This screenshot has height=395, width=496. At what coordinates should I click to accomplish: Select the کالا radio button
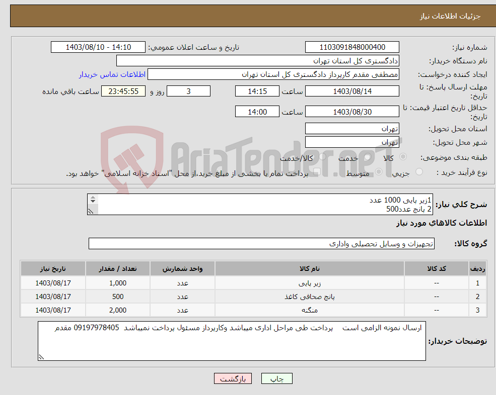403,157
